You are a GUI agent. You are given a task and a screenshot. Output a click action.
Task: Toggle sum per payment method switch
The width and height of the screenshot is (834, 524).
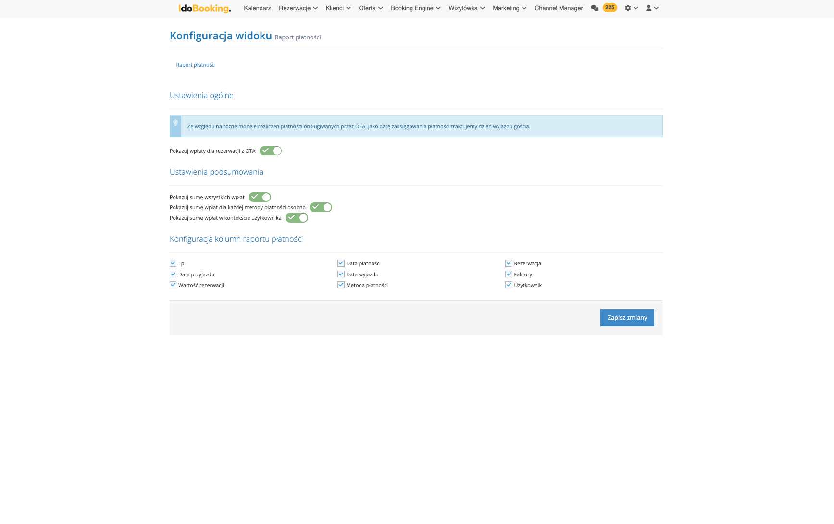tap(321, 207)
